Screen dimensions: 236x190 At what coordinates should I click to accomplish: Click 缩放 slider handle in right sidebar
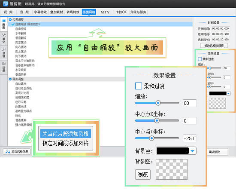[210, 68]
